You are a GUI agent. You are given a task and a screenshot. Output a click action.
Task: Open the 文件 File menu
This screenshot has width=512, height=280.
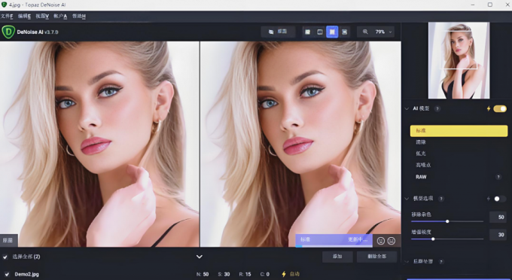(7, 17)
